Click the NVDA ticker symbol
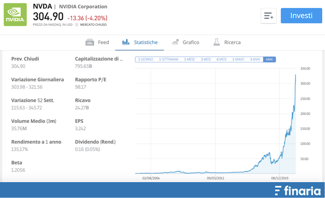The height and width of the screenshot is (198, 325). (x=42, y=7)
